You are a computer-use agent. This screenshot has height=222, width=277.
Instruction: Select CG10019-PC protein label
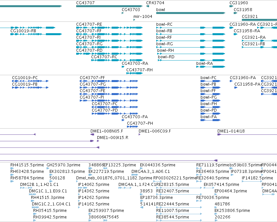click(25, 78)
